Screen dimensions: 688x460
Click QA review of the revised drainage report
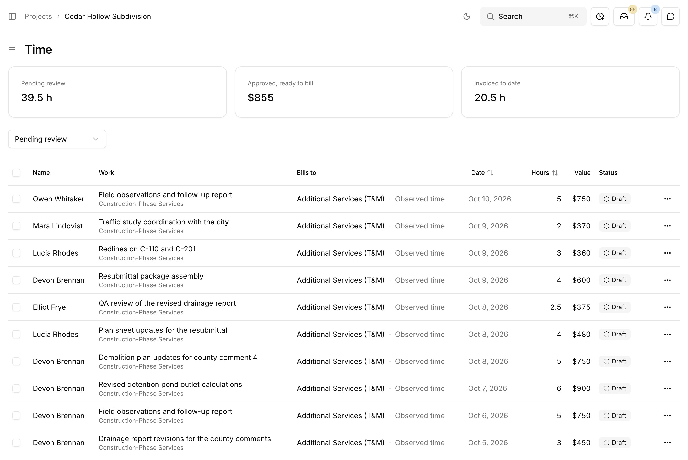(x=167, y=303)
